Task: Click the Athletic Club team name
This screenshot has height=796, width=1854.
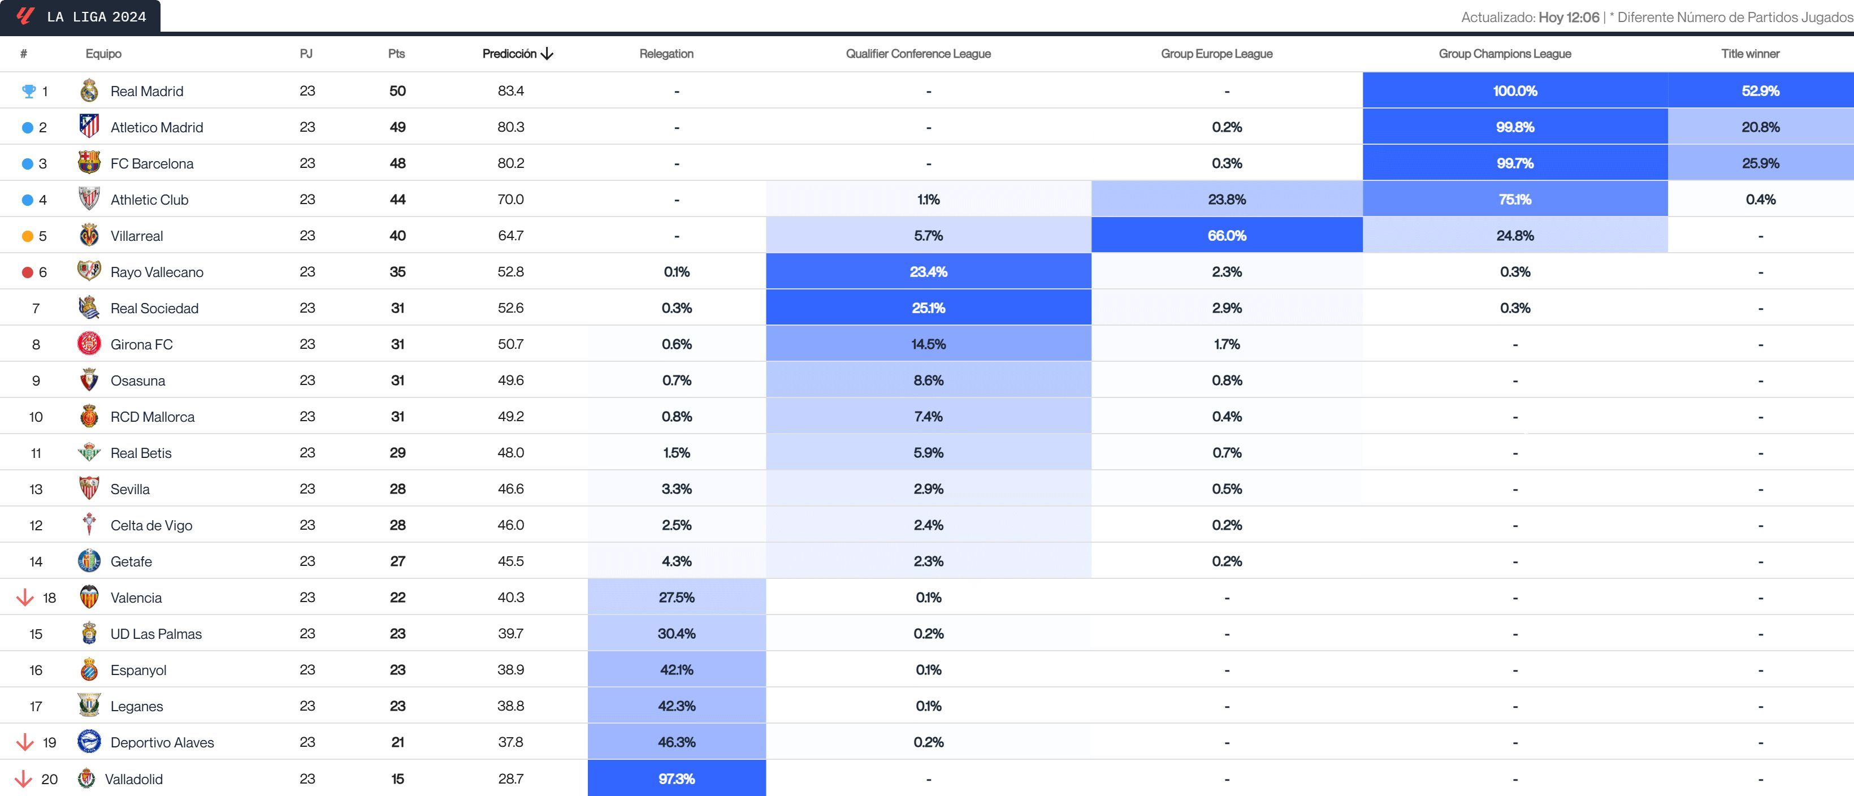Action: pos(149,200)
